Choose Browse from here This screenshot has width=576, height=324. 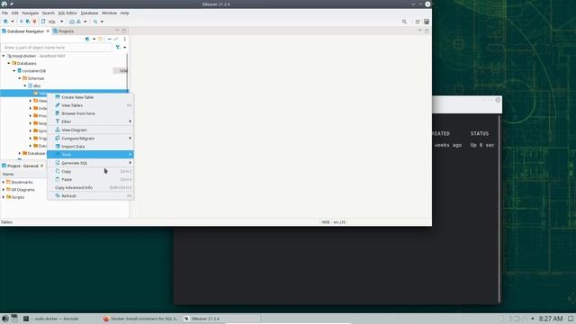(x=90, y=113)
